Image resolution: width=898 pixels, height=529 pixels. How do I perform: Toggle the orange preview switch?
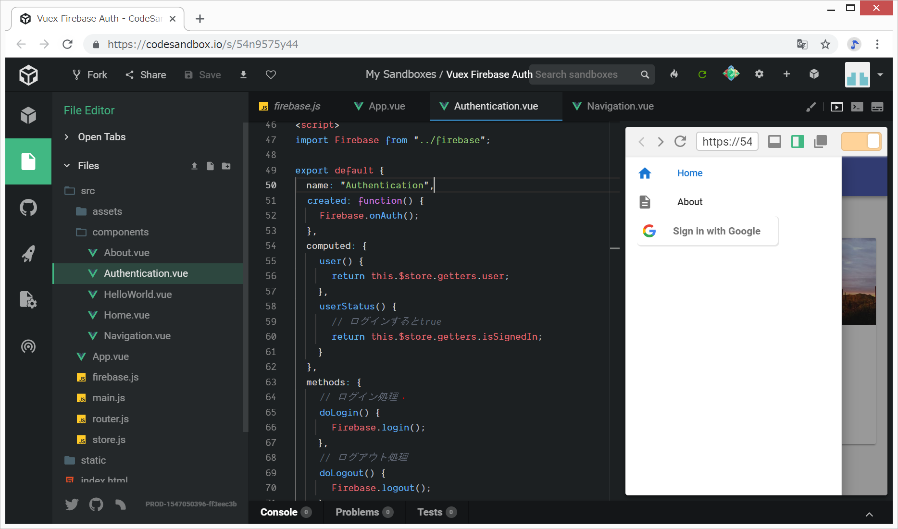861,141
